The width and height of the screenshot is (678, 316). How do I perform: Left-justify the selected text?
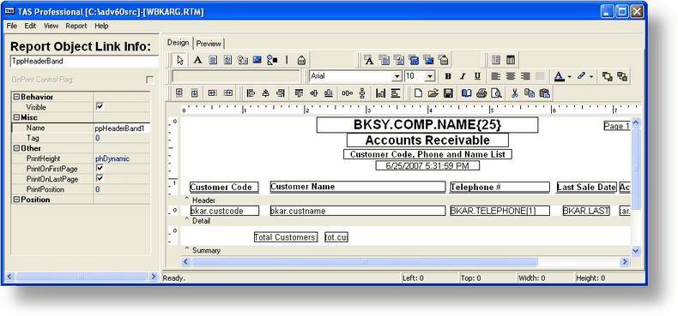(495, 76)
